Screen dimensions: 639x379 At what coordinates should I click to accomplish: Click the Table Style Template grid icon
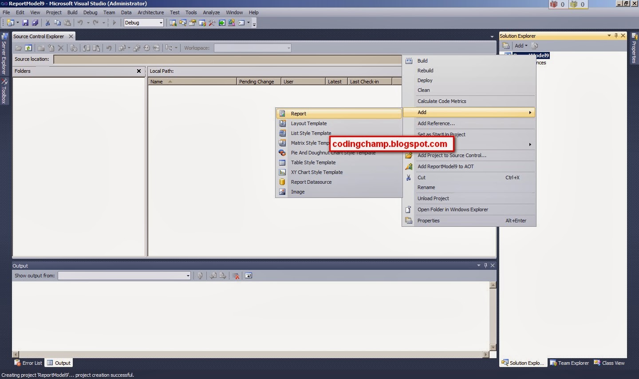pyautogui.click(x=282, y=162)
